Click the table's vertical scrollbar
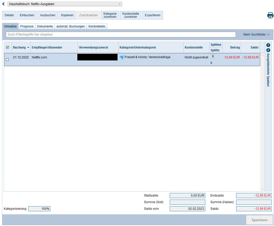 [263, 122]
